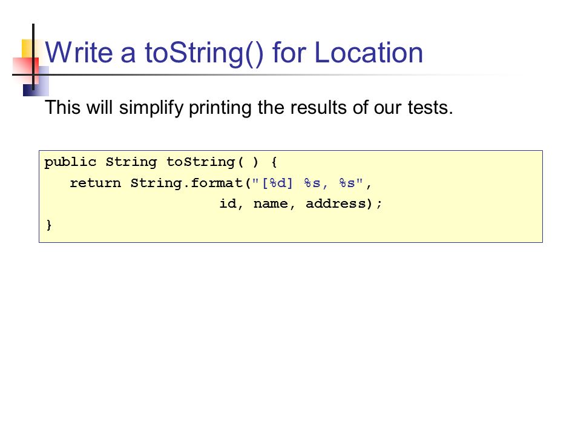Select the word 'Location' in the title

369,53
